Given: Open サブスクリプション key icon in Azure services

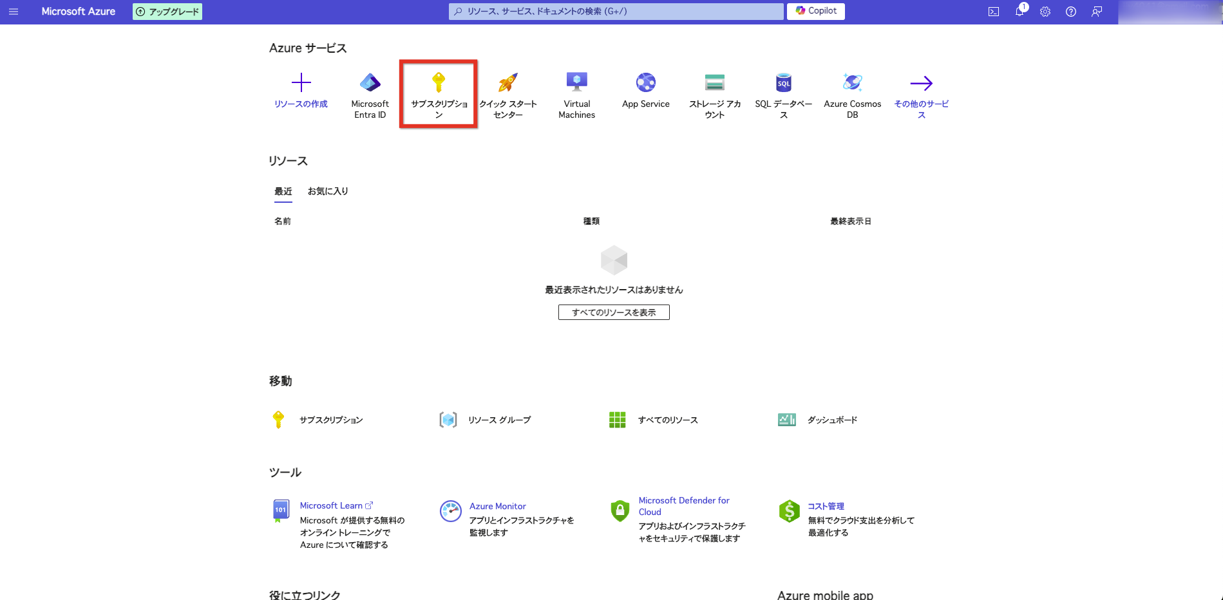Looking at the screenshot, I should [439, 82].
